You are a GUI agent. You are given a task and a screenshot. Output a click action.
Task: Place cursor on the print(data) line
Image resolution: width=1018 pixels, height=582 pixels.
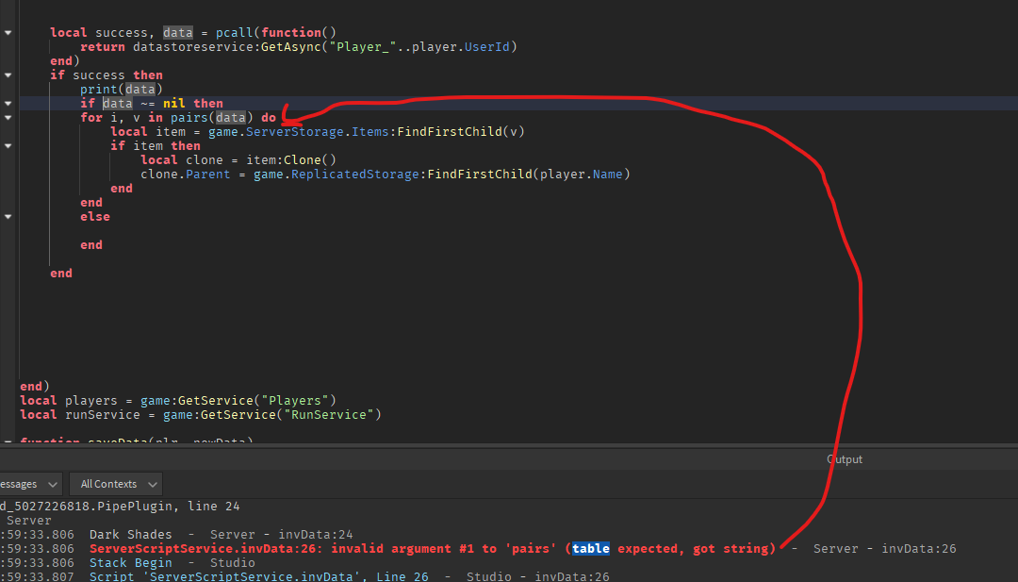coord(123,89)
